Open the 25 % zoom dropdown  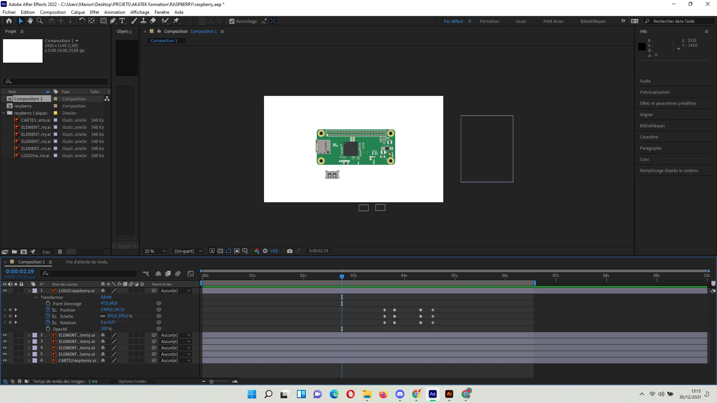pos(155,251)
